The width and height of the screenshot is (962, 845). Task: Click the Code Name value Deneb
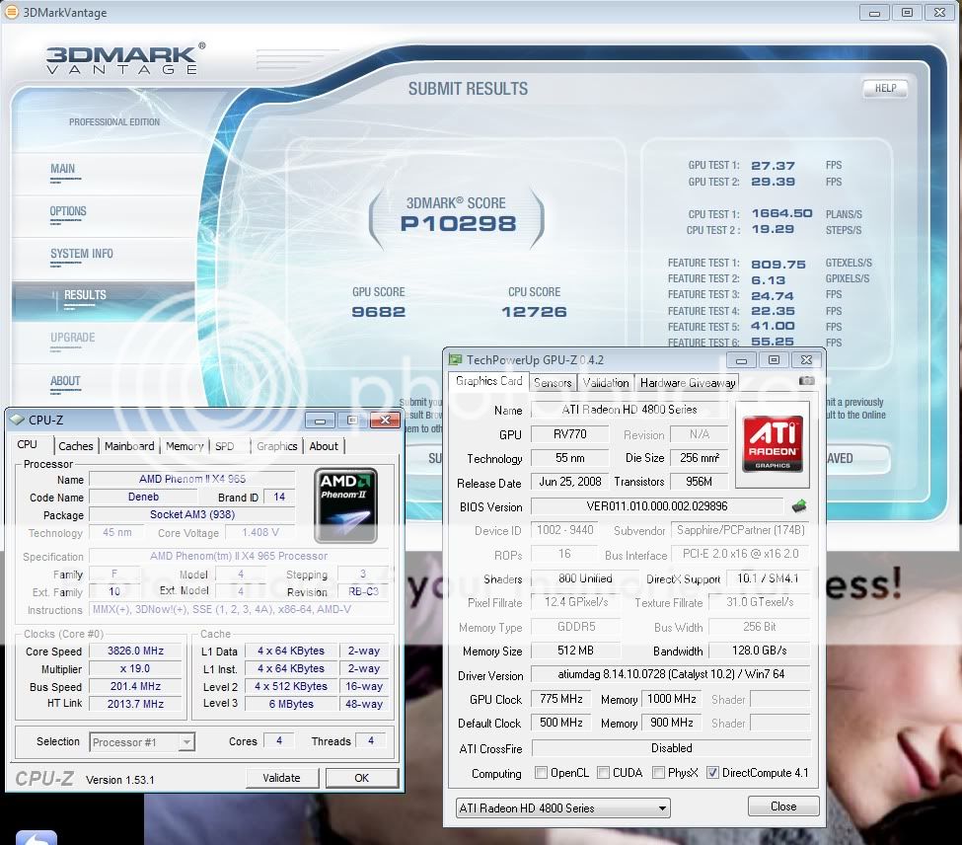tap(144, 497)
